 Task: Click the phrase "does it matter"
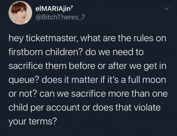coord(70,80)
